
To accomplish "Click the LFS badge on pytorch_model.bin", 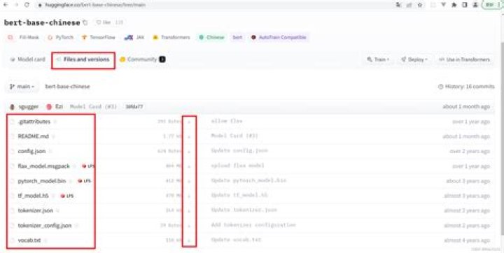I will pos(84,181).
